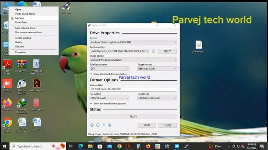The width and height of the screenshot is (268, 150).
Task: Open New Microsoft Excel desktop file
Action: tap(22, 125)
